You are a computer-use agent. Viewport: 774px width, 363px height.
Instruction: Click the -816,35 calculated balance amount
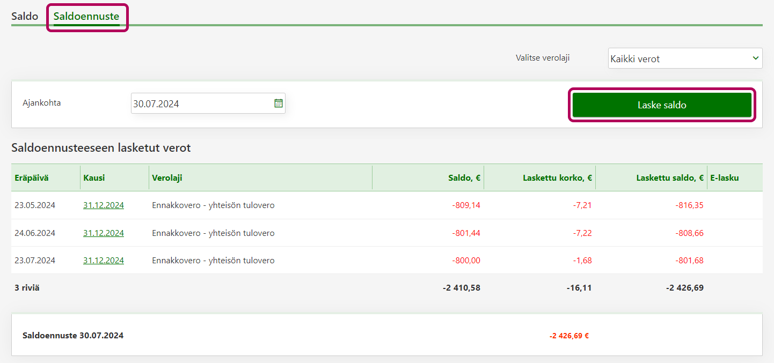pos(689,205)
